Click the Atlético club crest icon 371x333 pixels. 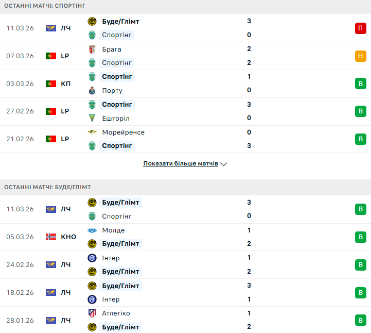point(92,313)
